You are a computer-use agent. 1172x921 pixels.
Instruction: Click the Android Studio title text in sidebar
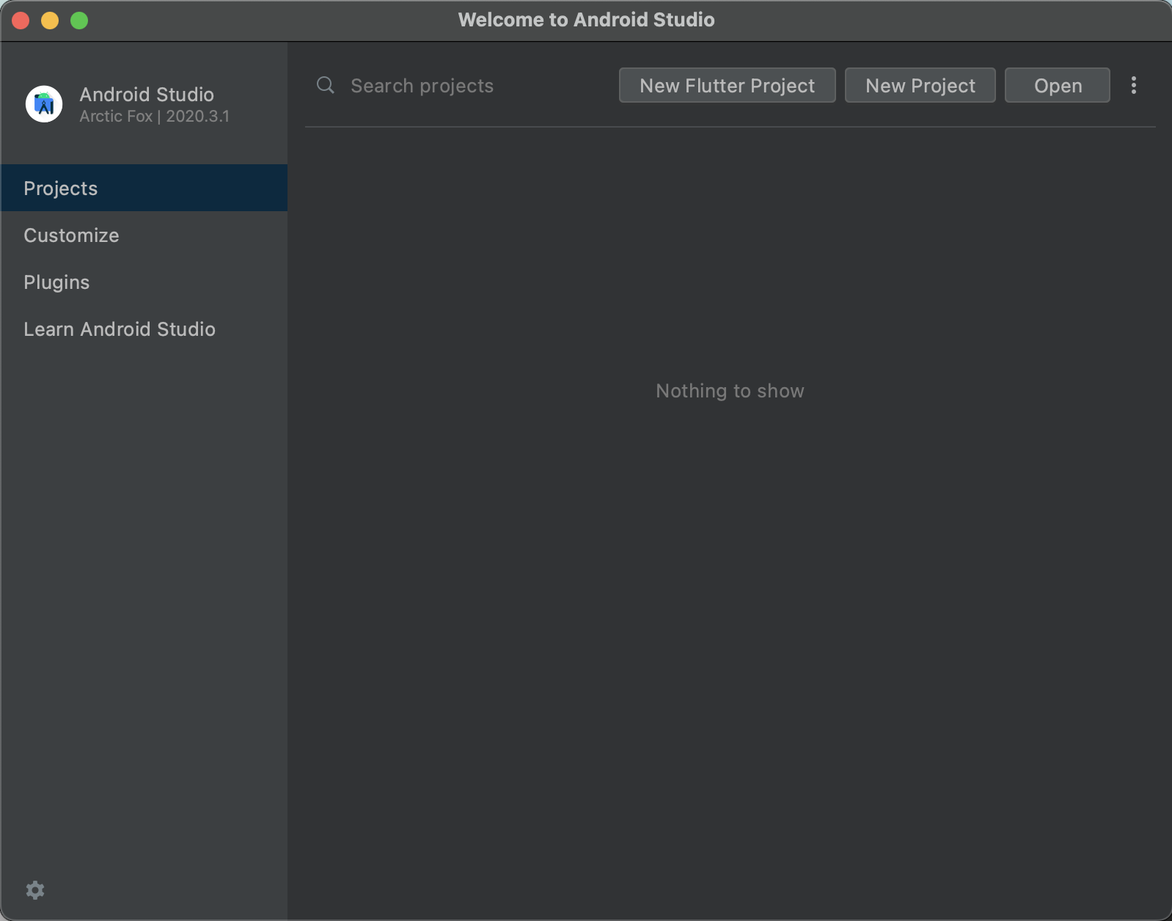(147, 94)
